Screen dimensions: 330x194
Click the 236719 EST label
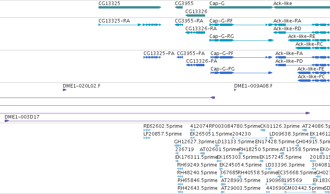click(x=185, y=149)
